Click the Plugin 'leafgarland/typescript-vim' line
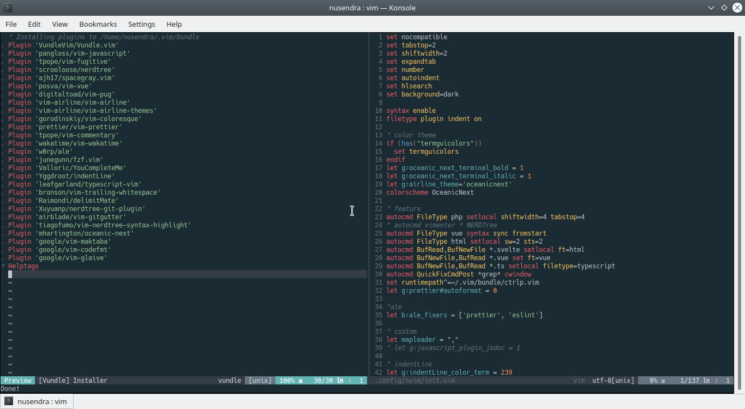The width and height of the screenshot is (745, 409). tap(75, 184)
